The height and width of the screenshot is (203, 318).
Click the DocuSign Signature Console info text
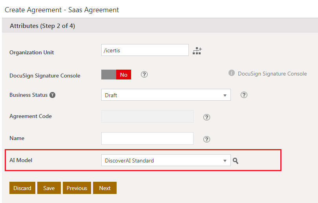272,74
